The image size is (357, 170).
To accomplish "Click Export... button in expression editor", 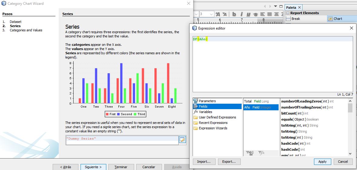I will [x=229, y=162].
